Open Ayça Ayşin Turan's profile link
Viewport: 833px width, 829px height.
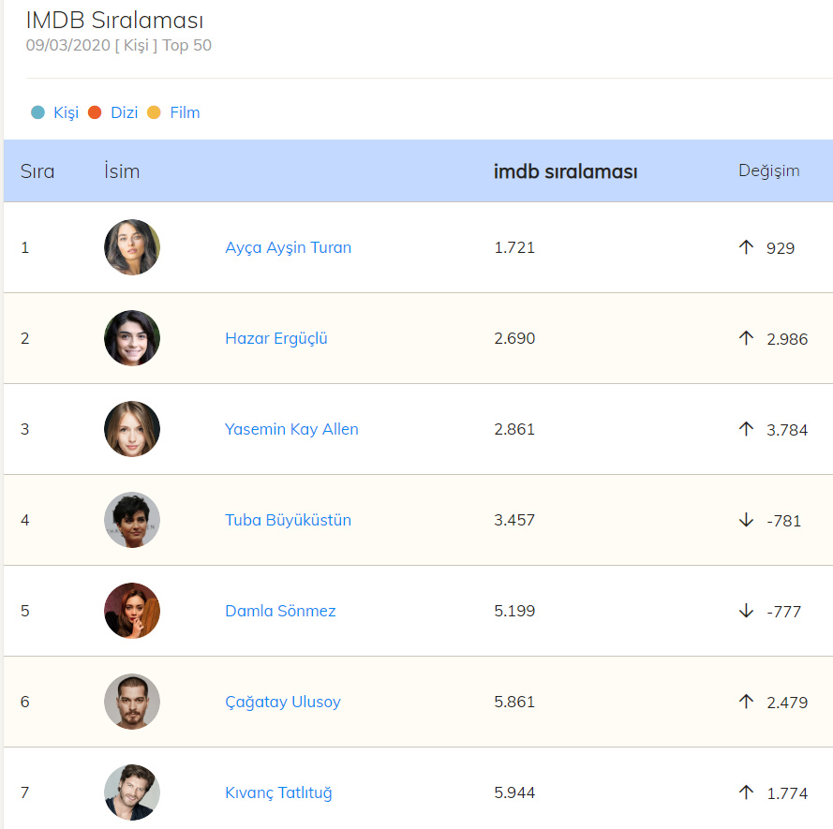click(288, 248)
